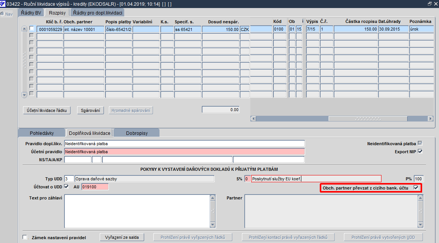Click Kód cell 0100

point(280,29)
